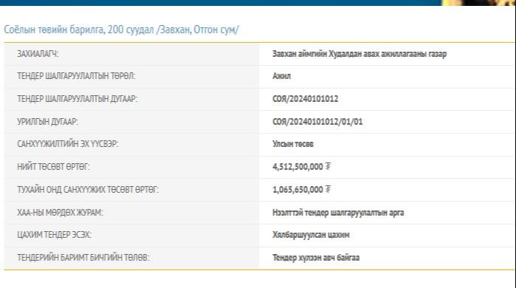This screenshot has height=288, width=516.
Task: Select the tender number СОЯ/20240101012
Action: 305,99
